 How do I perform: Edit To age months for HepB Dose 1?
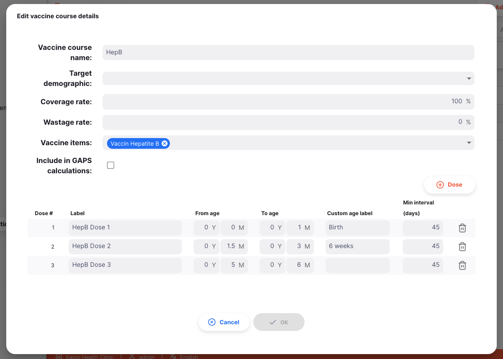[x=300, y=228]
